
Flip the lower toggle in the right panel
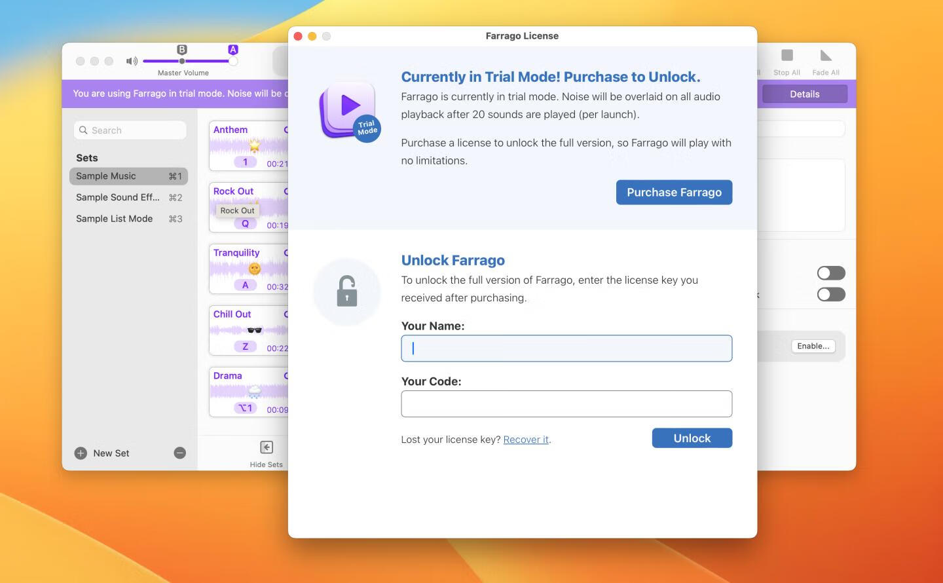click(830, 294)
